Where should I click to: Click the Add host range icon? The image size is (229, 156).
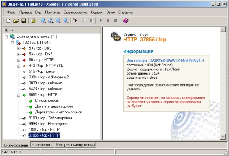[51, 21]
